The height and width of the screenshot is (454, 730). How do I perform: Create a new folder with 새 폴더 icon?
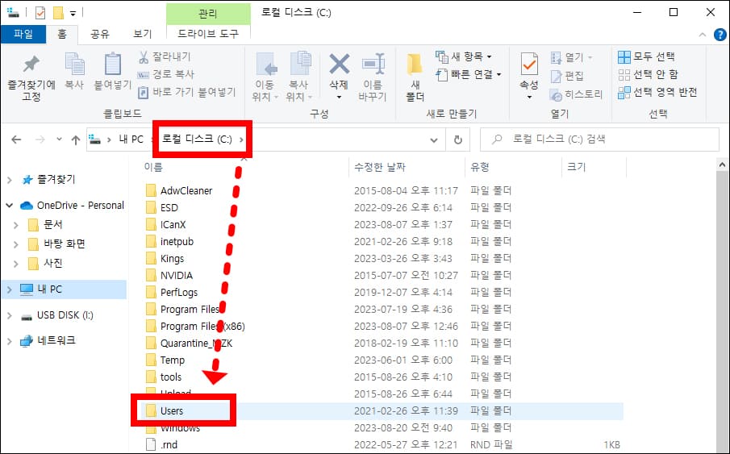[x=415, y=65]
